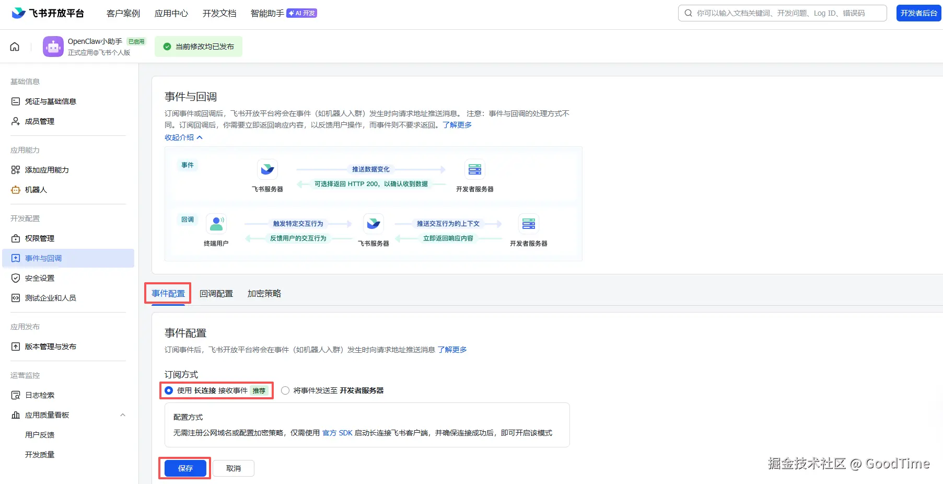This screenshot has height=484, width=943.
Task: Click the green check icon beside 当前修改均已发布
Action: click(x=167, y=47)
